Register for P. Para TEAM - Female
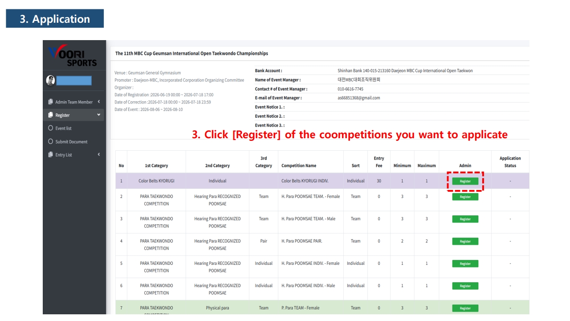Image resolution: width=570 pixels, height=321 pixels. tap(465, 308)
